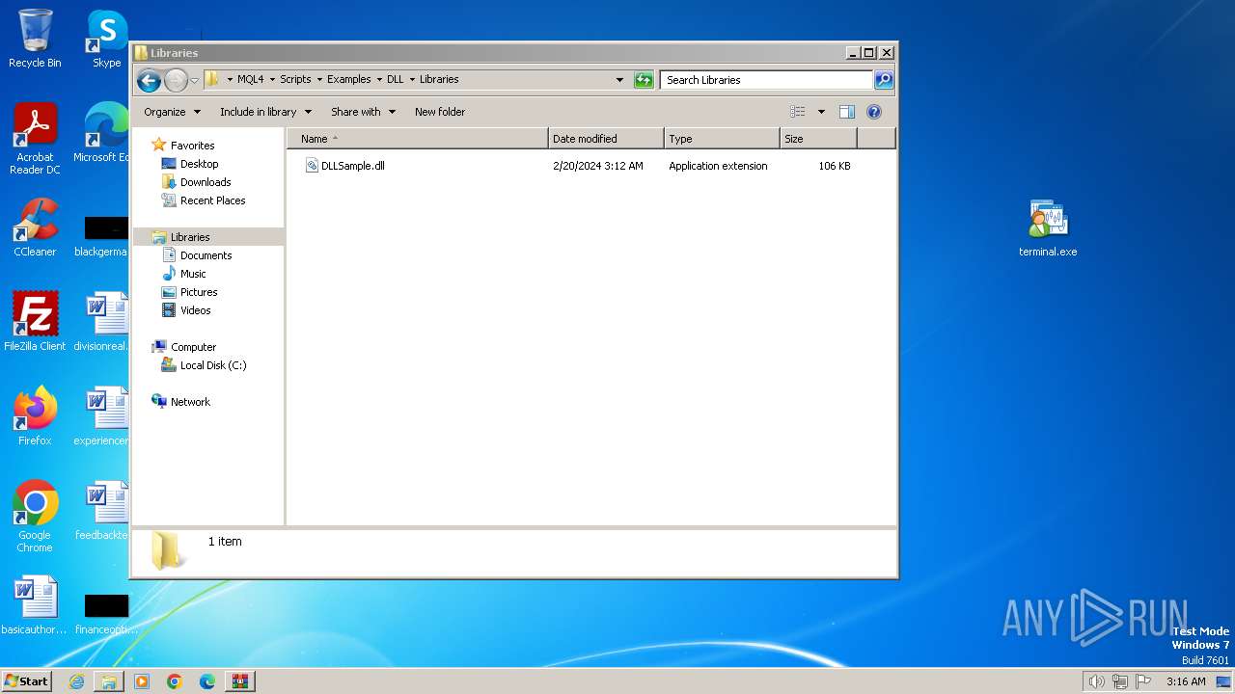
Task: Open the Organize menu
Action: pos(172,112)
